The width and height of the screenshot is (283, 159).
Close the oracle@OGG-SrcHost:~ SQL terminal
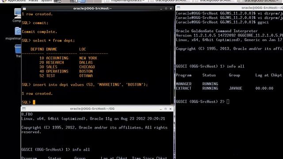(171, 9)
